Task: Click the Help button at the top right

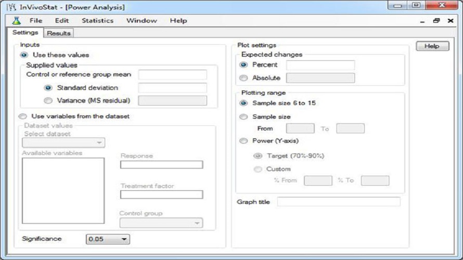Action: (x=432, y=46)
